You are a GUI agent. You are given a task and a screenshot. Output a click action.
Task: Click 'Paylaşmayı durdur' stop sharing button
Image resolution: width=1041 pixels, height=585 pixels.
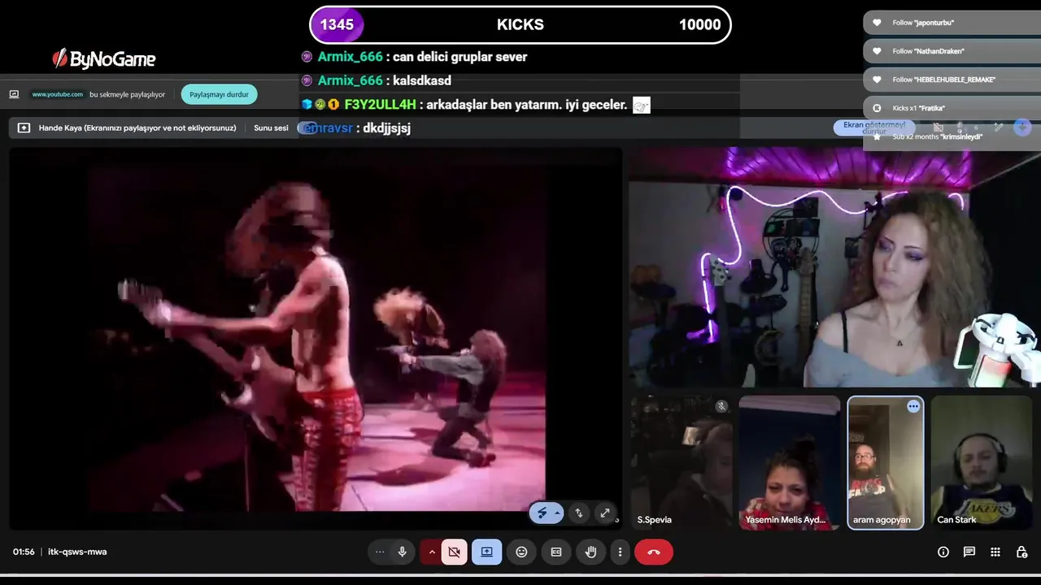click(219, 94)
